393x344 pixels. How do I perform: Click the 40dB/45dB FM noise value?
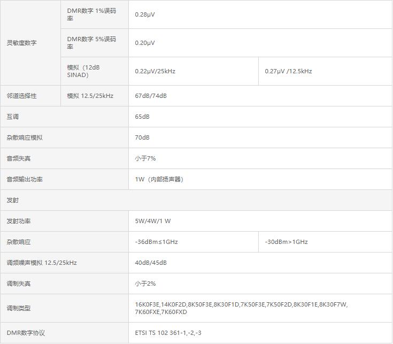tap(151, 263)
